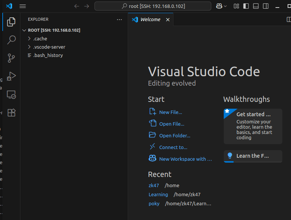Click the Connect to... link
Viewport: 291px width, 220px height.
[173, 147]
